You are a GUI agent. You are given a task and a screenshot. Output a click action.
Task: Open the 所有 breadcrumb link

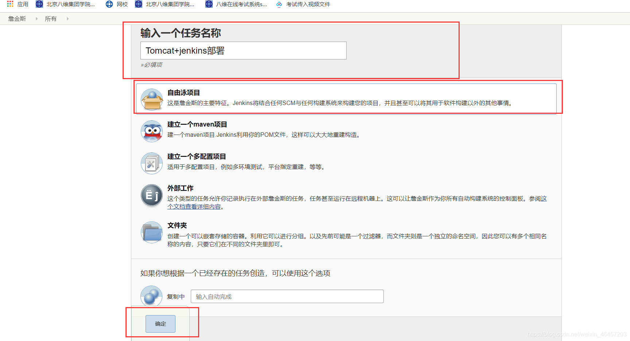[51, 19]
